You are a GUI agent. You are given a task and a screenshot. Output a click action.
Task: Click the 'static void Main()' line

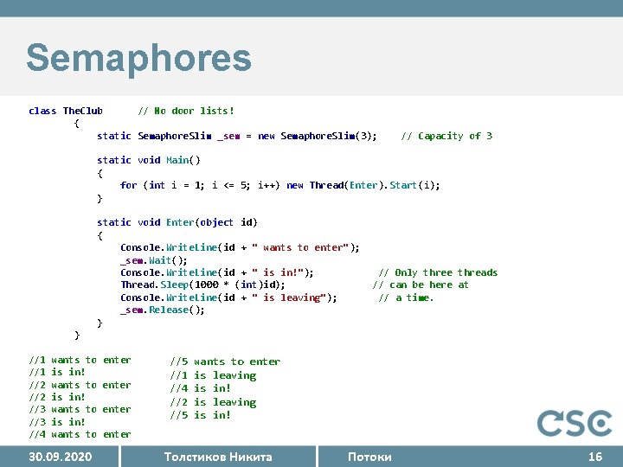[149, 160]
